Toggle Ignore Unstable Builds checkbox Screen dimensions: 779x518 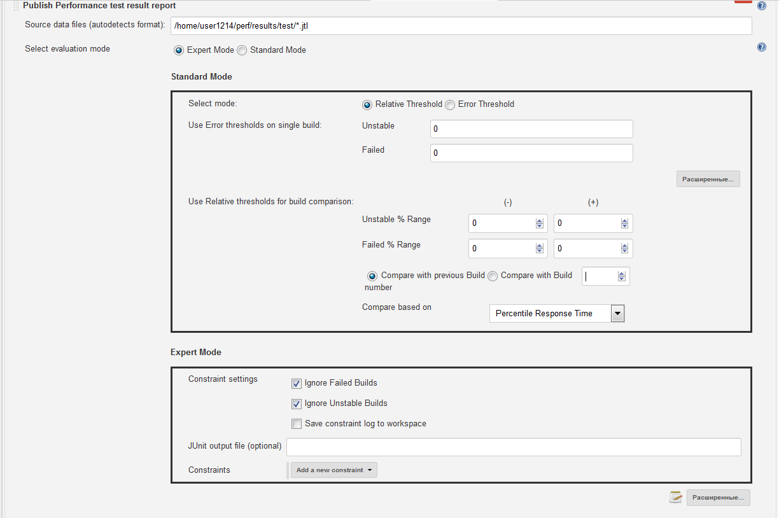click(x=297, y=404)
